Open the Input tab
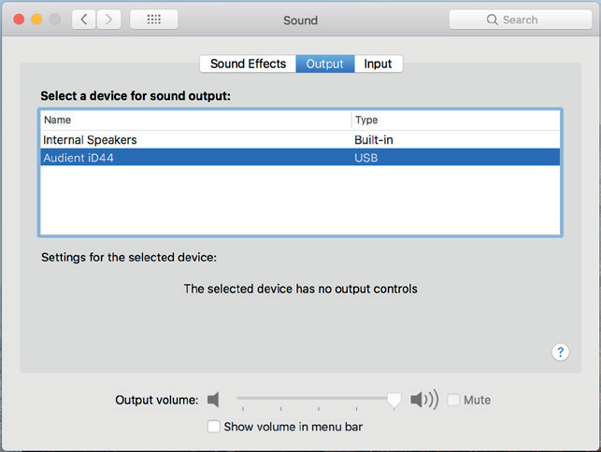Screen dimensions: 601x452 (x=378, y=64)
